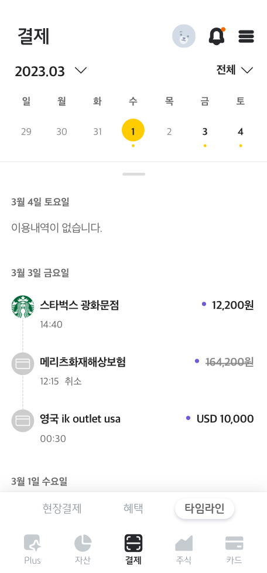267x573 pixels.
Task: Open the hamburger menu icon
Action: tap(246, 36)
